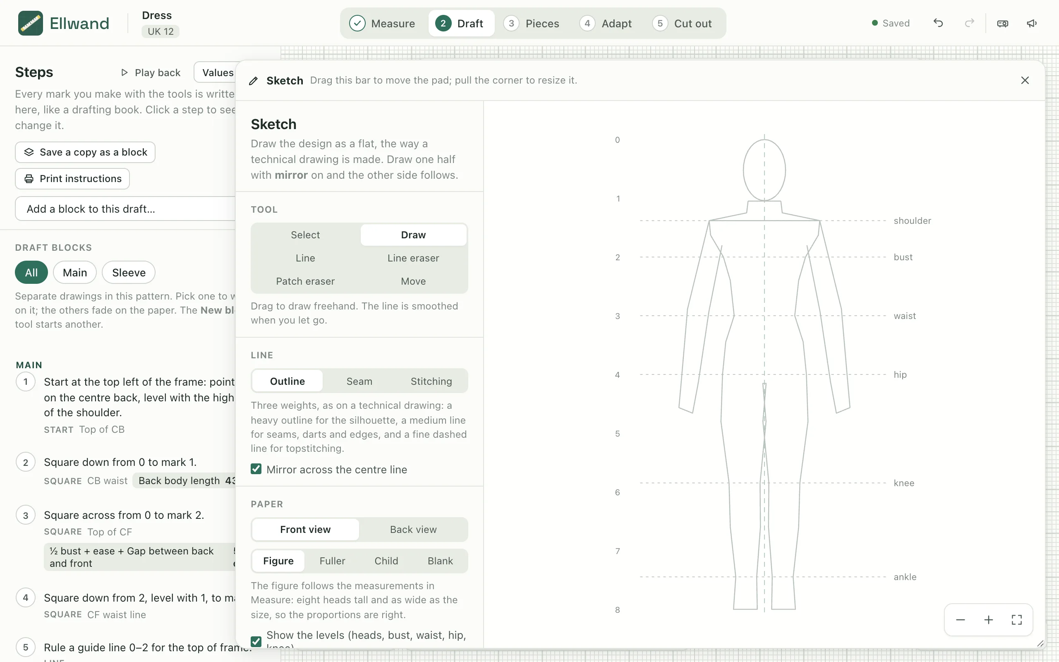This screenshot has height=662, width=1059.
Task: Choose the Line tool
Action: tap(305, 258)
